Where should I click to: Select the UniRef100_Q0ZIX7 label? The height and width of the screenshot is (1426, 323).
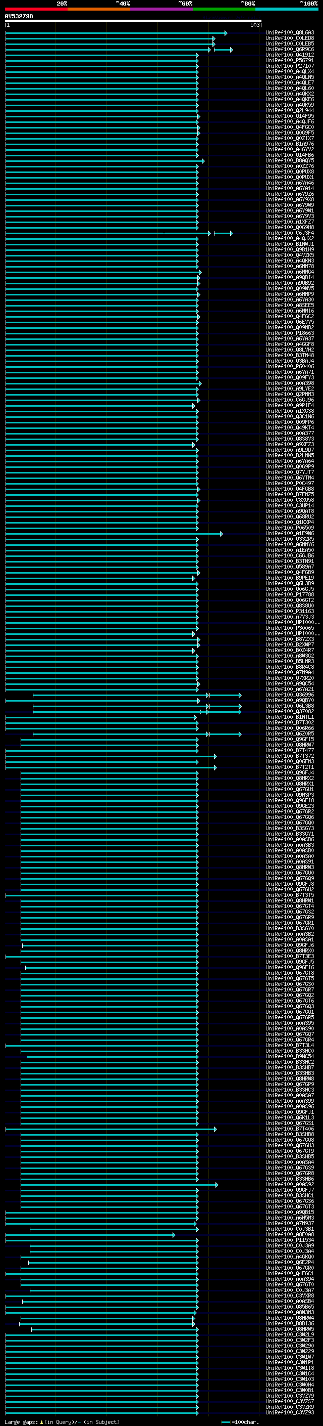coord(290,139)
